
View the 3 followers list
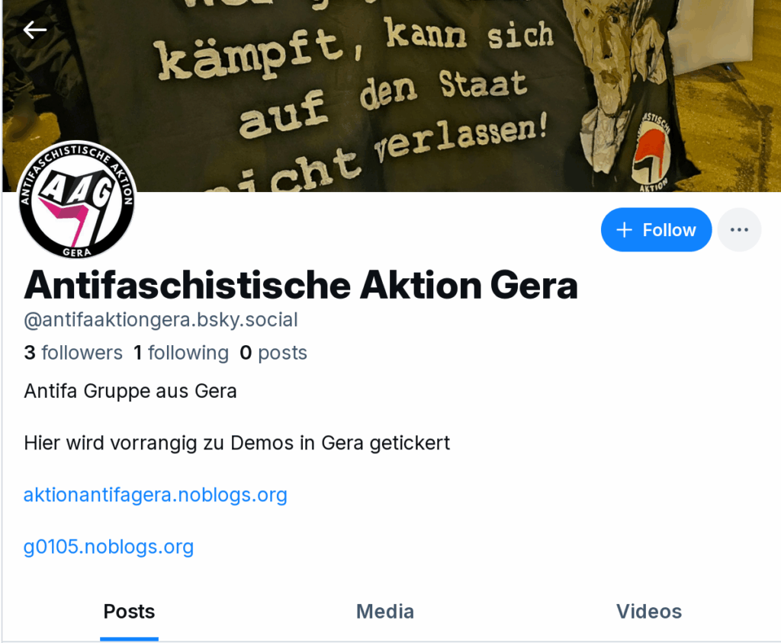tap(73, 353)
